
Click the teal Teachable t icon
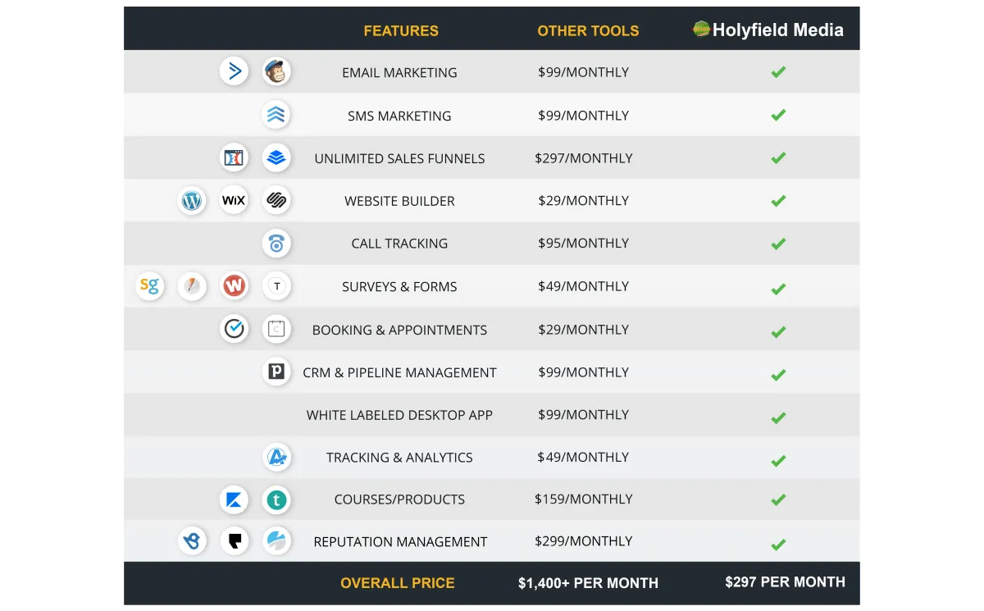tap(276, 499)
